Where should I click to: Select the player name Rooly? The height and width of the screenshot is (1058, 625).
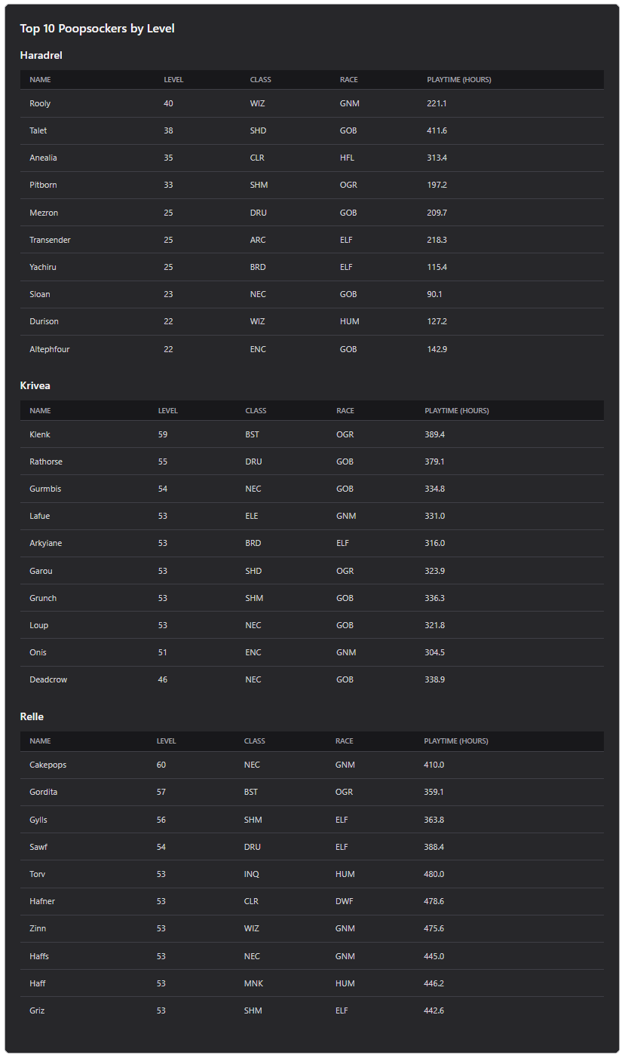point(40,103)
